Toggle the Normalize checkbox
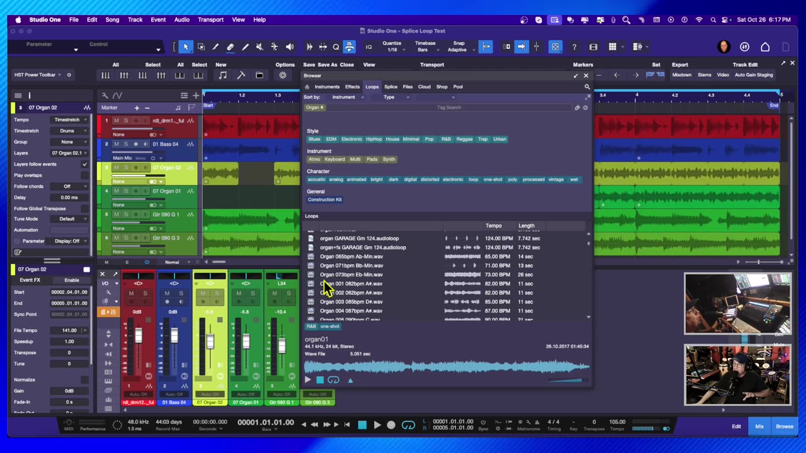This screenshot has height=453, width=806. click(84, 380)
